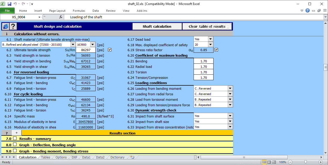Click the Specific mass field 490.0
328x165 pixels.
86,116
